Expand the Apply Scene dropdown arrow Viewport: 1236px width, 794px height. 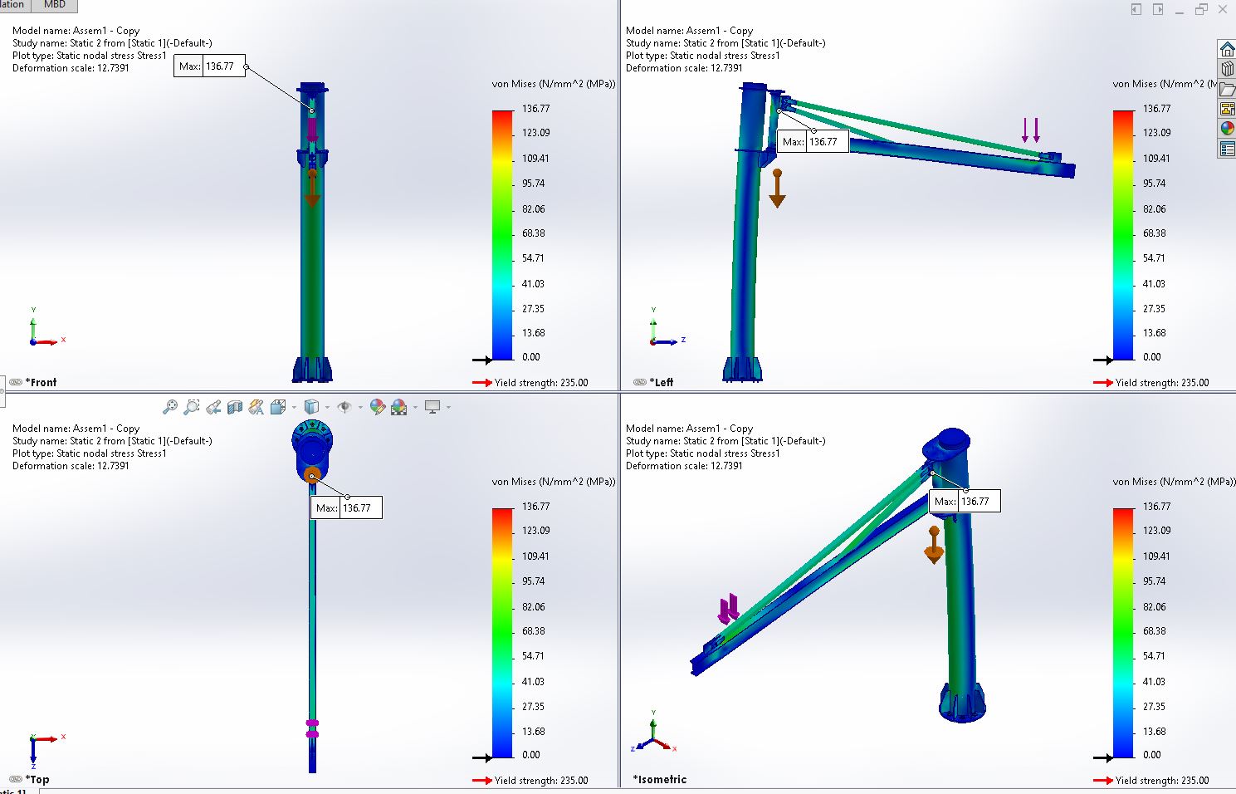(x=415, y=408)
